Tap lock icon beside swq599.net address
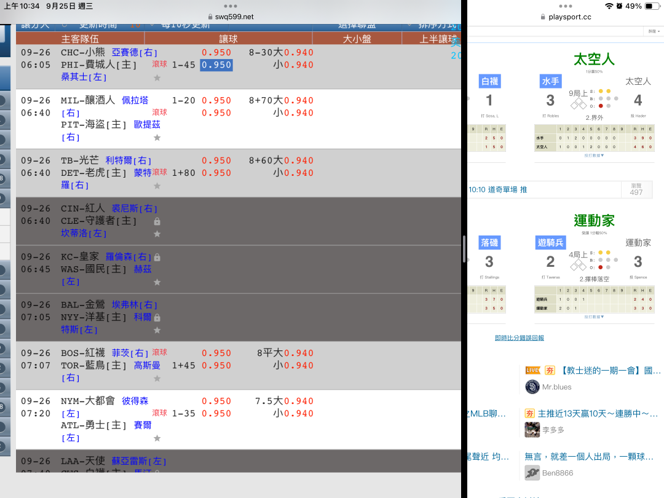The width and height of the screenshot is (664, 498). (x=210, y=17)
